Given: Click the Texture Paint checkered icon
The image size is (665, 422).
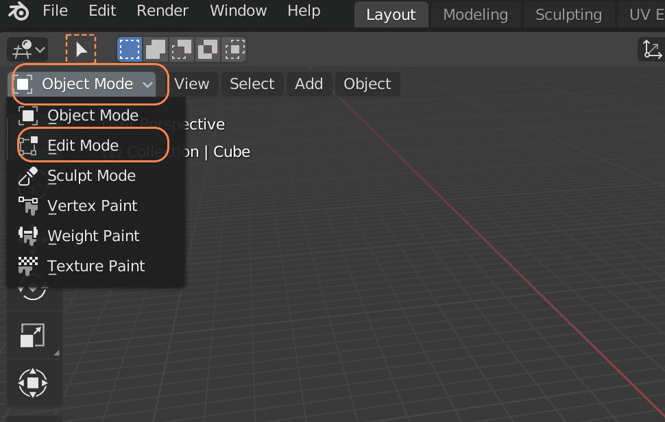Looking at the screenshot, I should point(28,266).
